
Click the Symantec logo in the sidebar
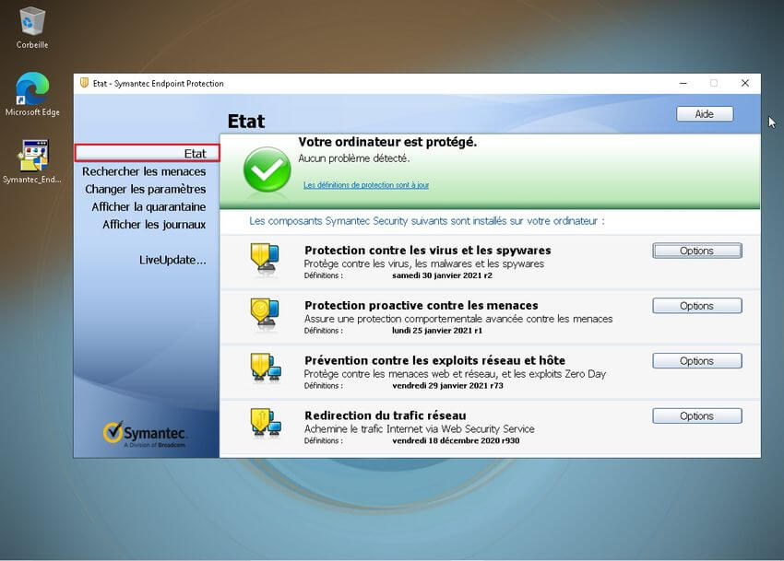pyautogui.click(x=145, y=434)
